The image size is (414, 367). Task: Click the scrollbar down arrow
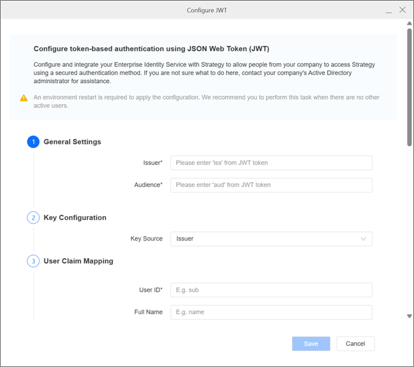[x=409, y=316]
